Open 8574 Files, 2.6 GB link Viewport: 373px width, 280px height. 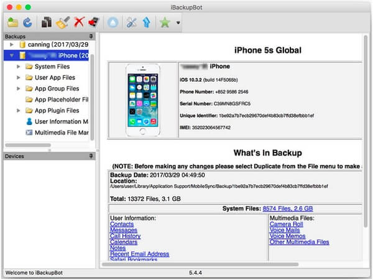288,208
